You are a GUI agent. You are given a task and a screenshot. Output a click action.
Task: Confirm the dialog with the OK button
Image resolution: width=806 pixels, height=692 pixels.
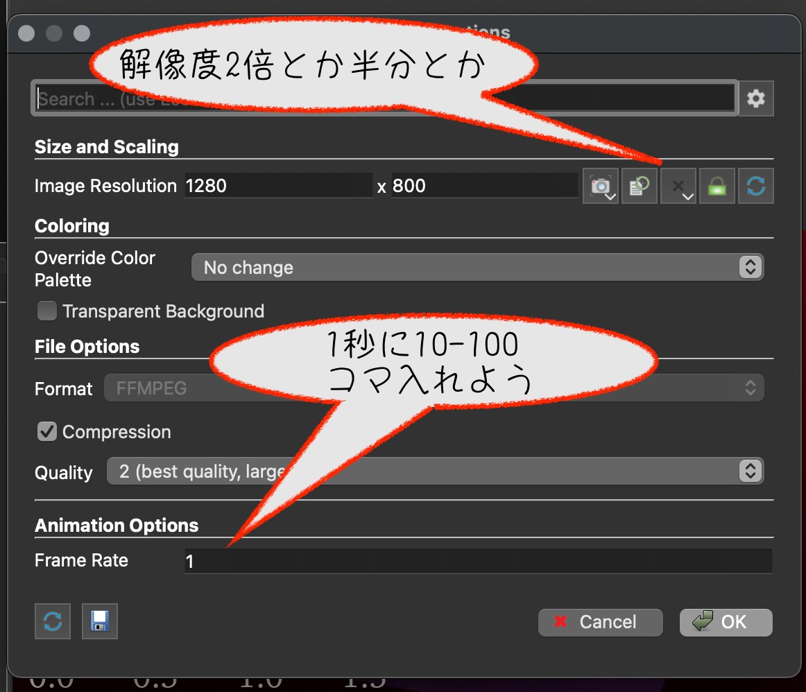725,622
